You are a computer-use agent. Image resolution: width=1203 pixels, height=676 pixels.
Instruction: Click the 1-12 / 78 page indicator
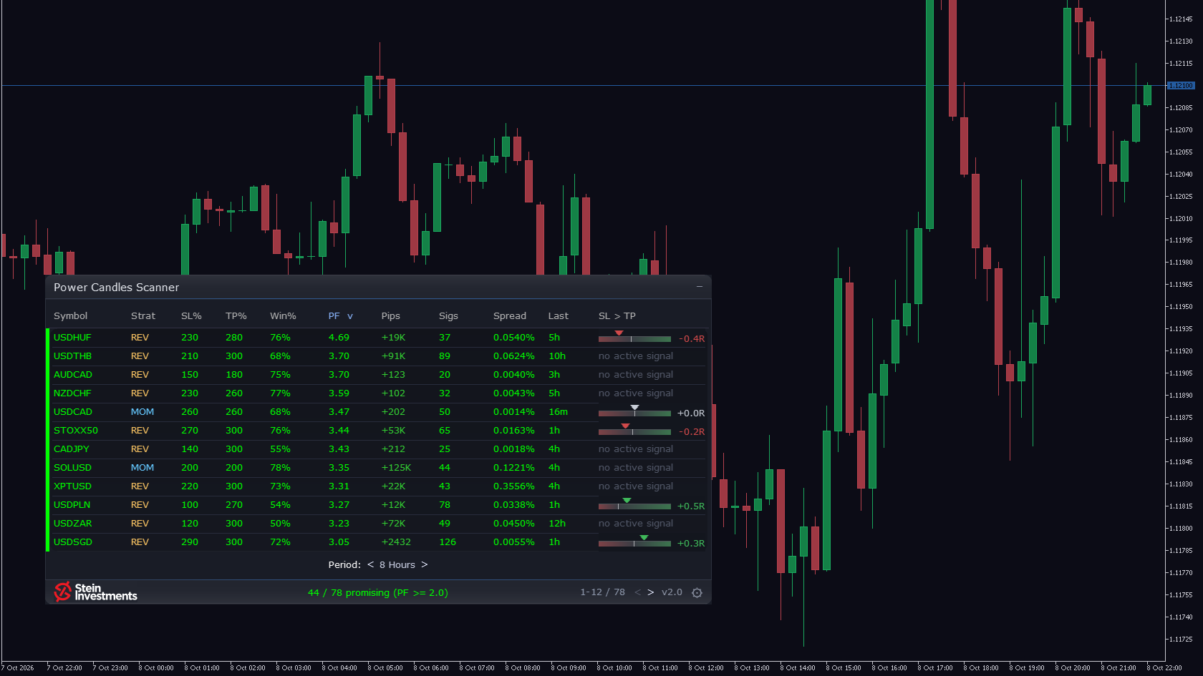click(602, 592)
